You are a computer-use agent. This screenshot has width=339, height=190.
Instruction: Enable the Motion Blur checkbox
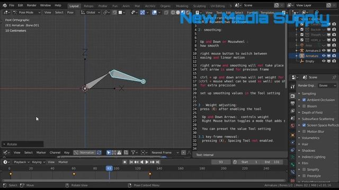[304, 131]
